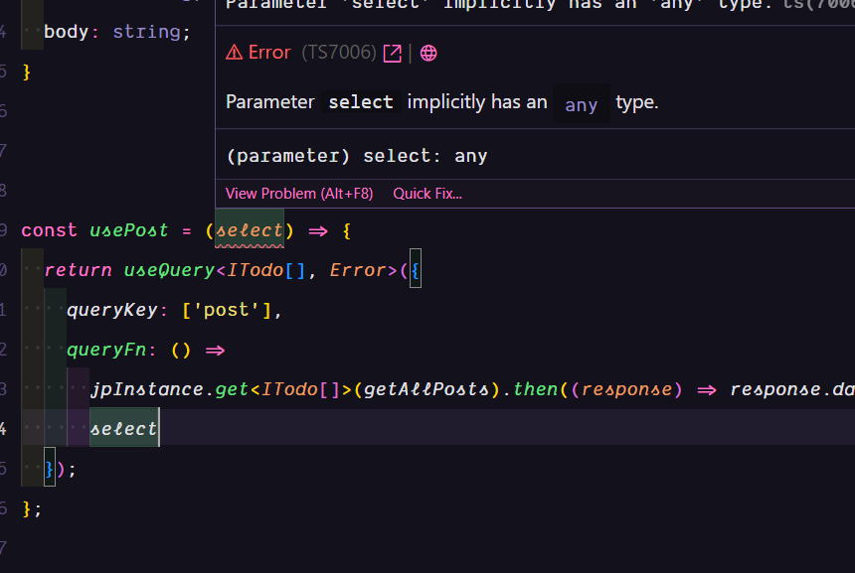Click the red warning triangle Error icon

(x=234, y=53)
